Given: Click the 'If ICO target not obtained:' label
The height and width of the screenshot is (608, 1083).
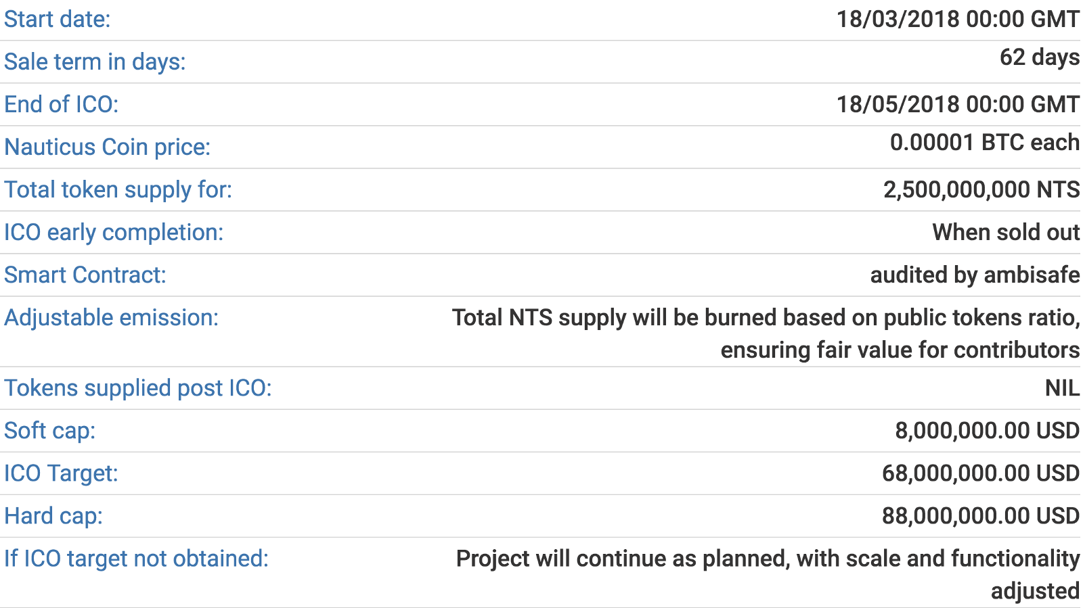Looking at the screenshot, I should (x=137, y=558).
